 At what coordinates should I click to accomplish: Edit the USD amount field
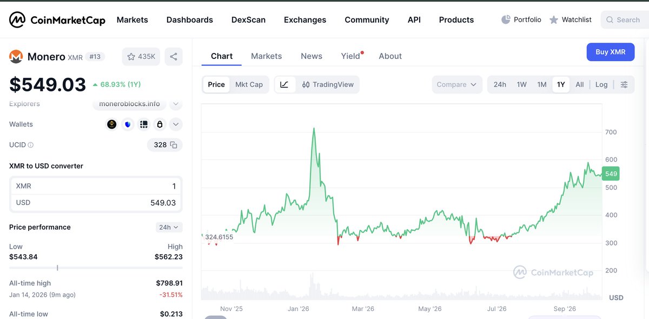[96, 203]
